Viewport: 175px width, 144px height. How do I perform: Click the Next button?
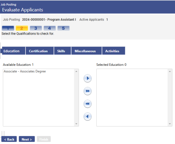click(27, 139)
